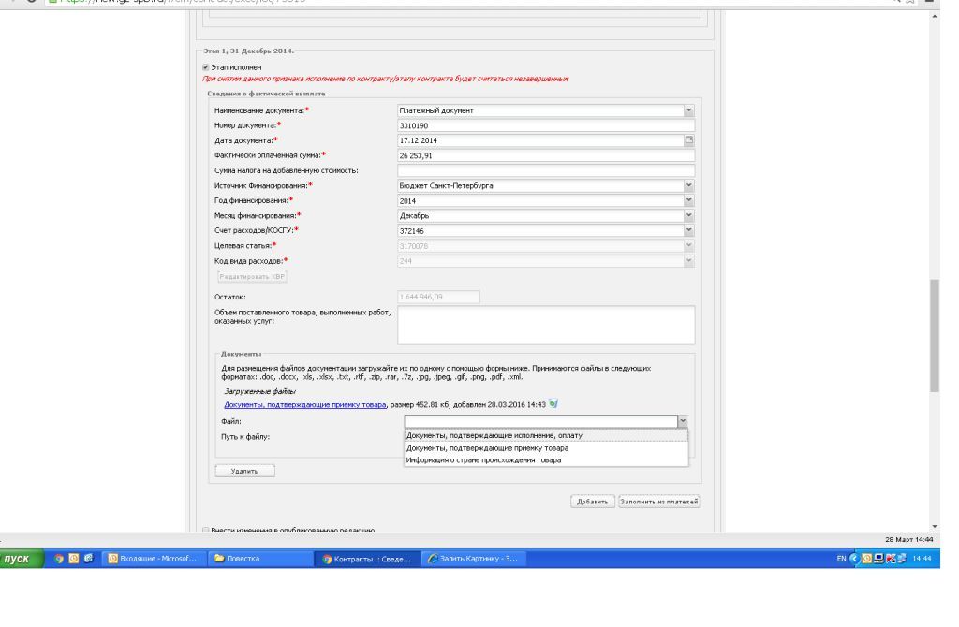
Task: Expand 'Источник финансирования' dropdown
Action: pyautogui.click(x=688, y=186)
